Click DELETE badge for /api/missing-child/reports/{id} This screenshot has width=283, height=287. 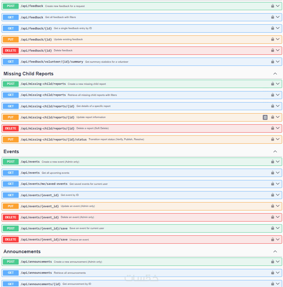(11, 128)
